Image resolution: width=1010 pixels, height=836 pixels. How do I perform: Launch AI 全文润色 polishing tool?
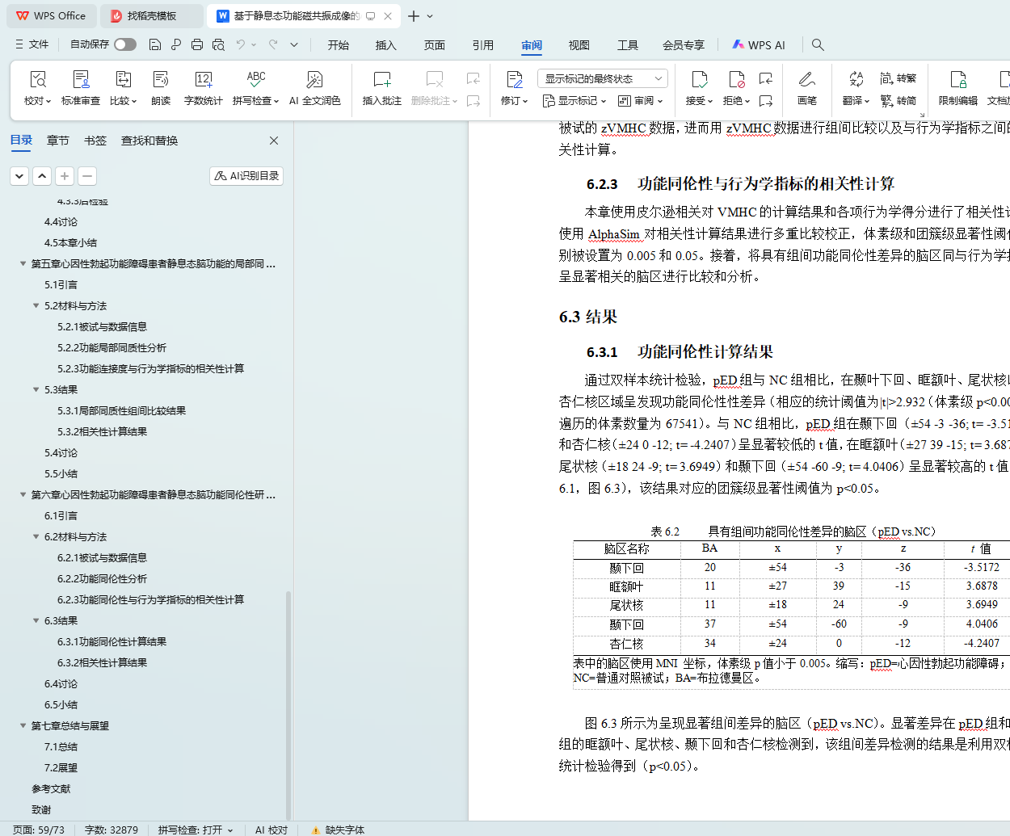point(314,88)
